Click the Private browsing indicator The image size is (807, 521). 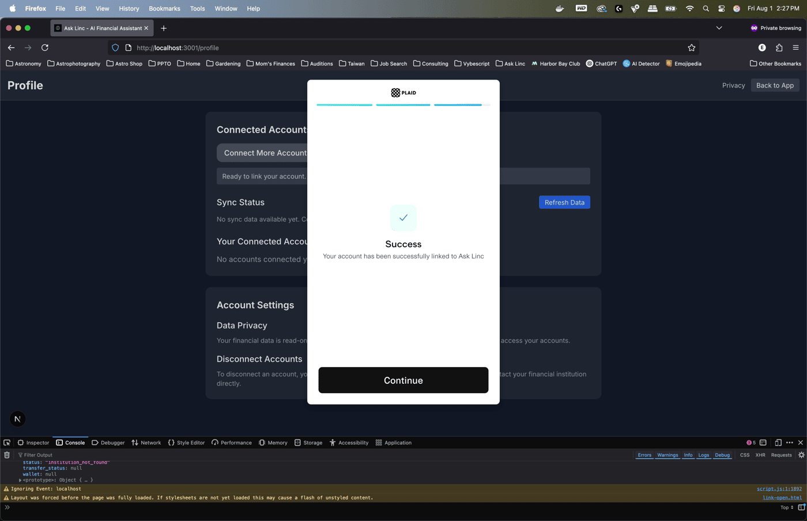point(776,28)
